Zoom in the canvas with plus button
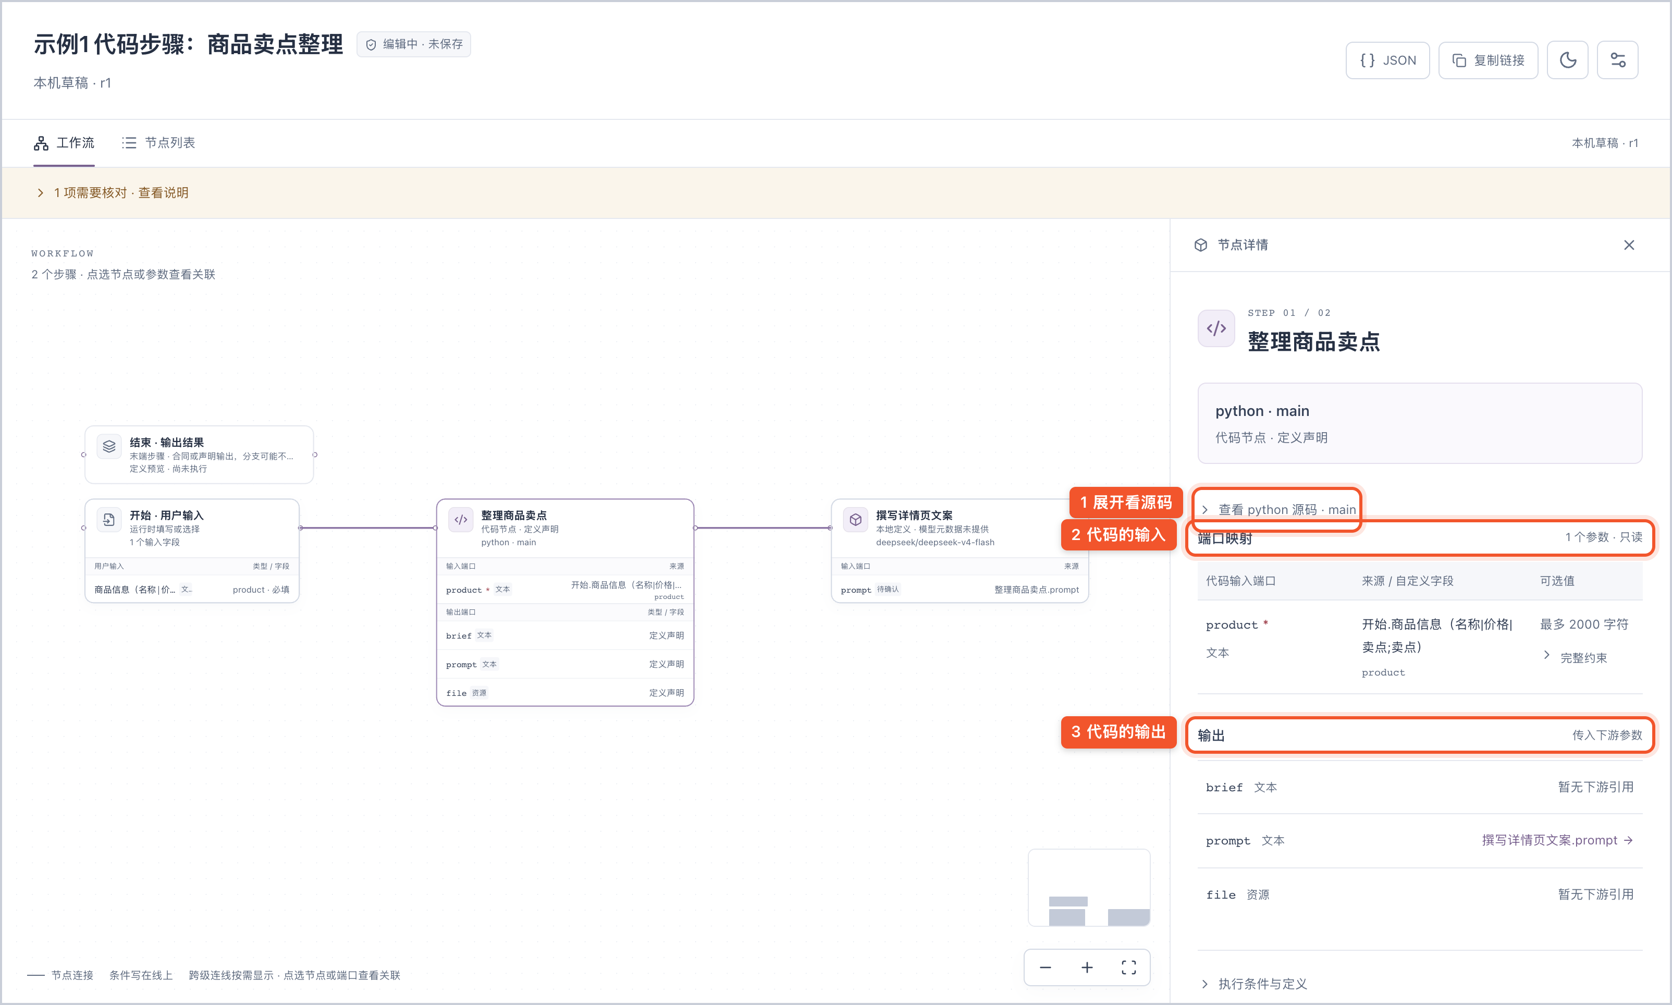This screenshot has height=1005, width=1672. 1087,967
